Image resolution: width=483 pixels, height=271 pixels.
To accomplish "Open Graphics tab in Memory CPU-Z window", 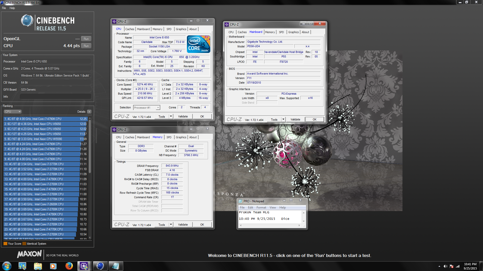I will click(x=181, y=137).
